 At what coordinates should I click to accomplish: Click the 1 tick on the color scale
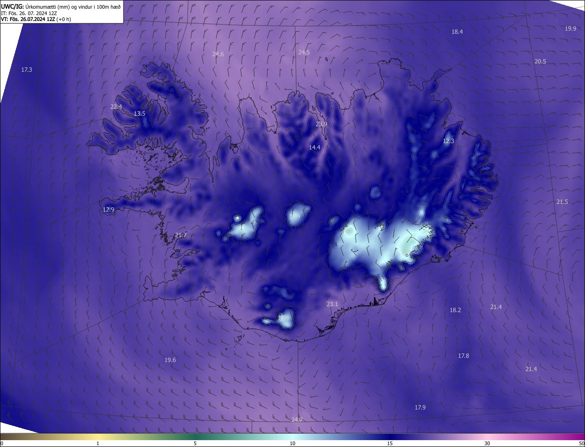(98, 444)
